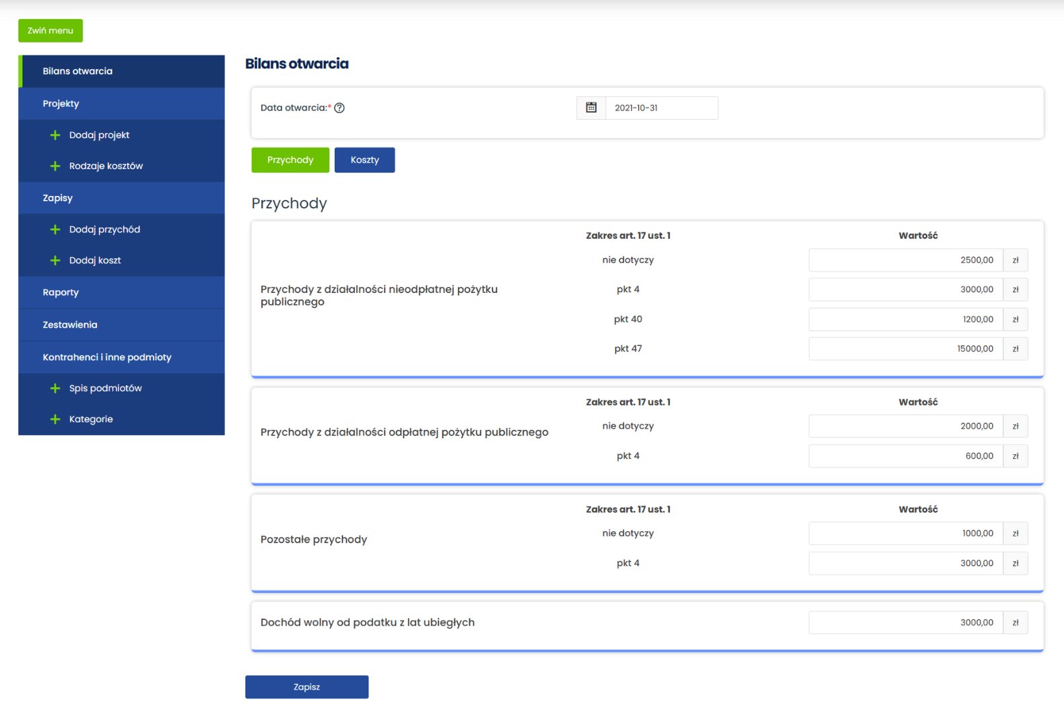Open Zestawienia in the sidebar

click(x=70, y=324)
